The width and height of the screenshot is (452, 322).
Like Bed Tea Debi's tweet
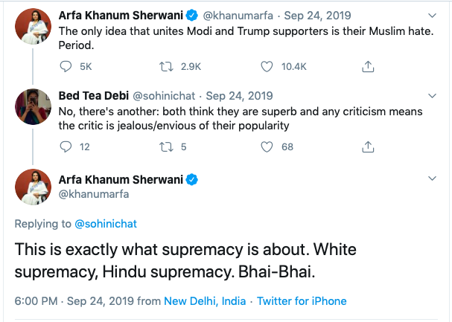(x=268, y=146)
